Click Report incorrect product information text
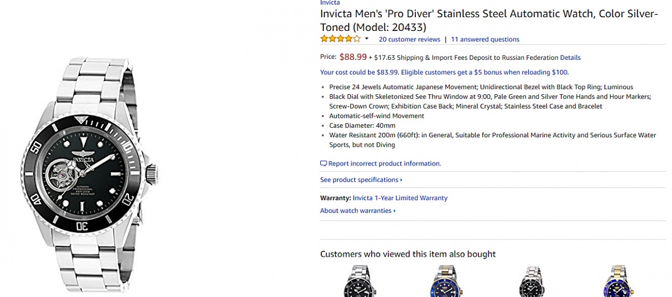This screenshot has width=672, height=297. coord(384,163)
